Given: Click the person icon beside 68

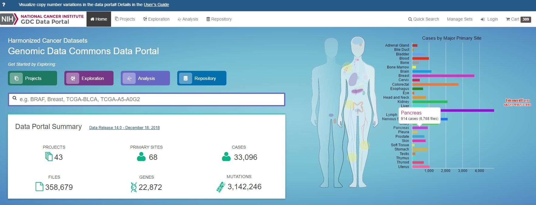Looking at the screenshot, I should [141, 157].
